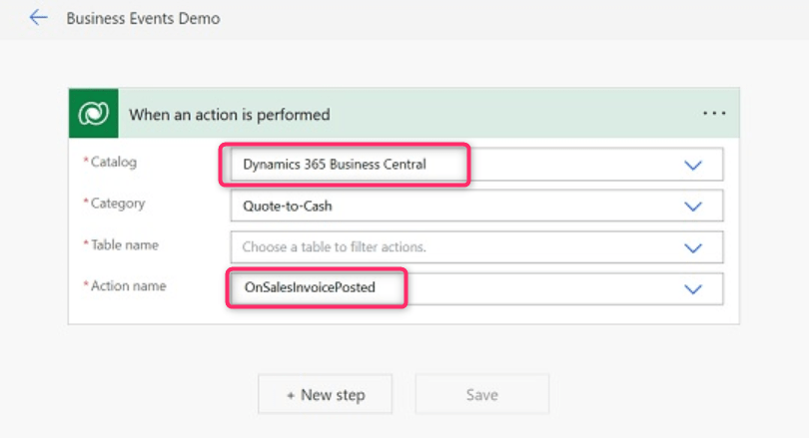Click the Dynamics 365 Business Central value
Screen dimensions: 809x438
coord(335,165)
